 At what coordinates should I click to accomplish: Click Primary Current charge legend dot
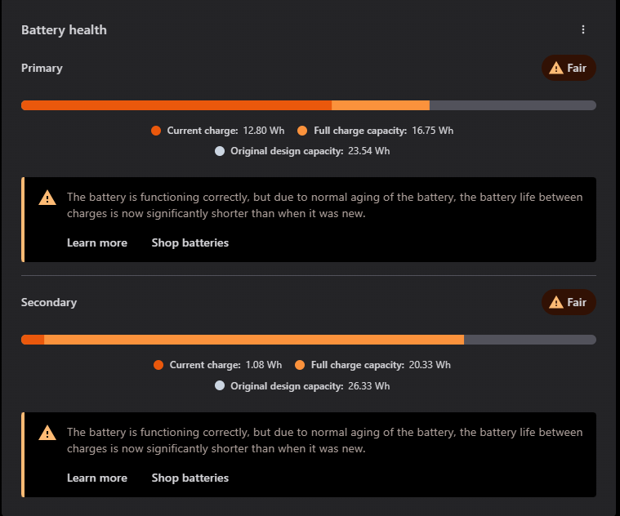point(156,131)
